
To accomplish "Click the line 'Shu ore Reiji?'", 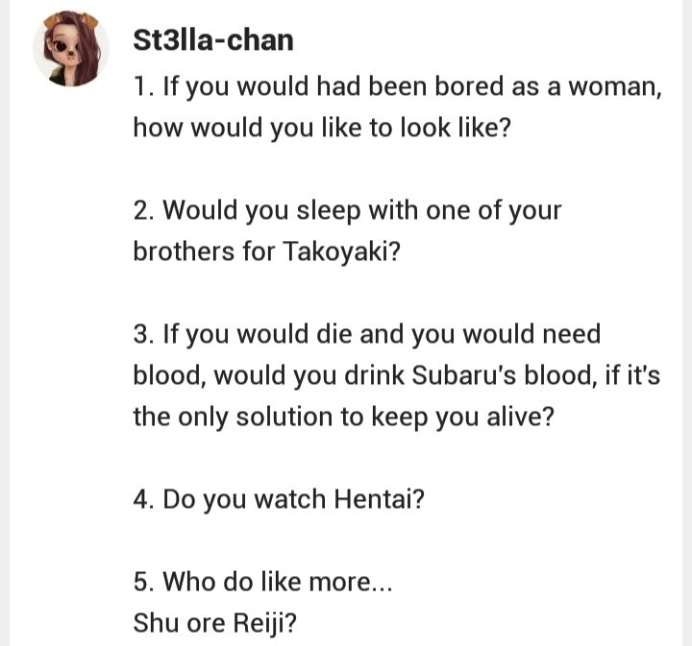I will (x=215, y=623).
